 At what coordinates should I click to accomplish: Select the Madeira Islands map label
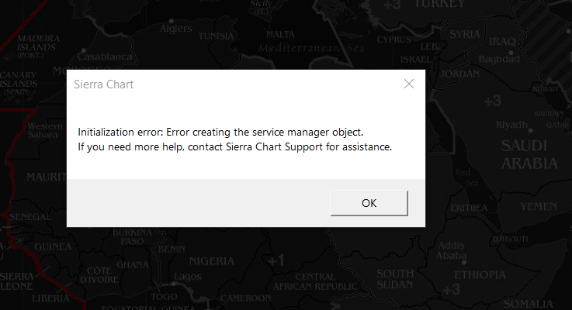(x=38, y=42)
